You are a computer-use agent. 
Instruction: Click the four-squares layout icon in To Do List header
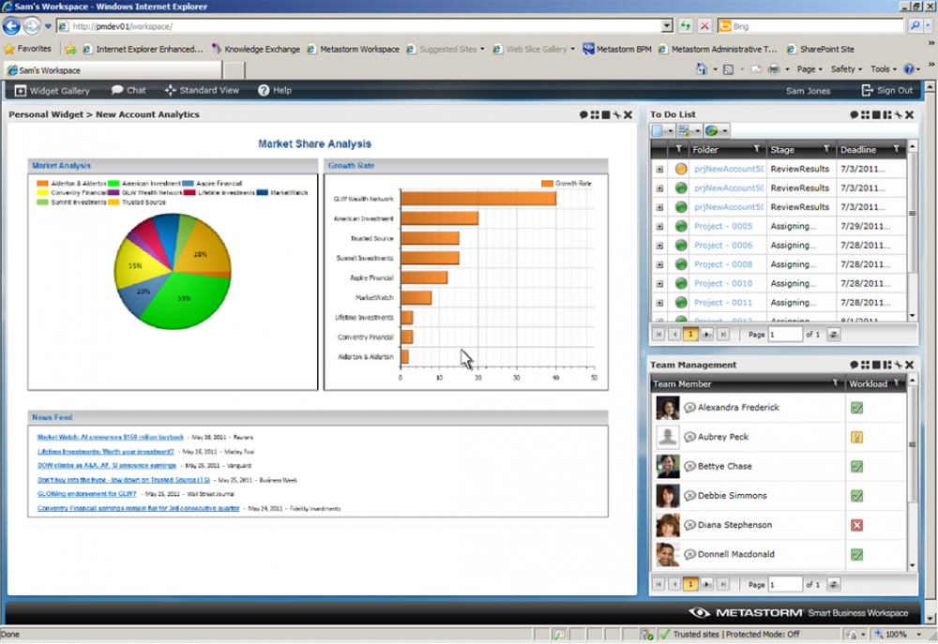tap(866, 114)
